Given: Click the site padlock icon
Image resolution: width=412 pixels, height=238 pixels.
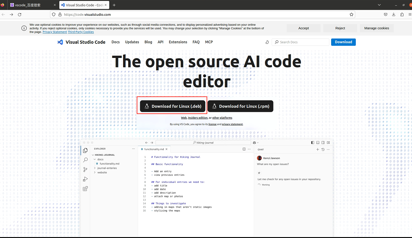Looking at the screenshot, I should click(60, 15).
